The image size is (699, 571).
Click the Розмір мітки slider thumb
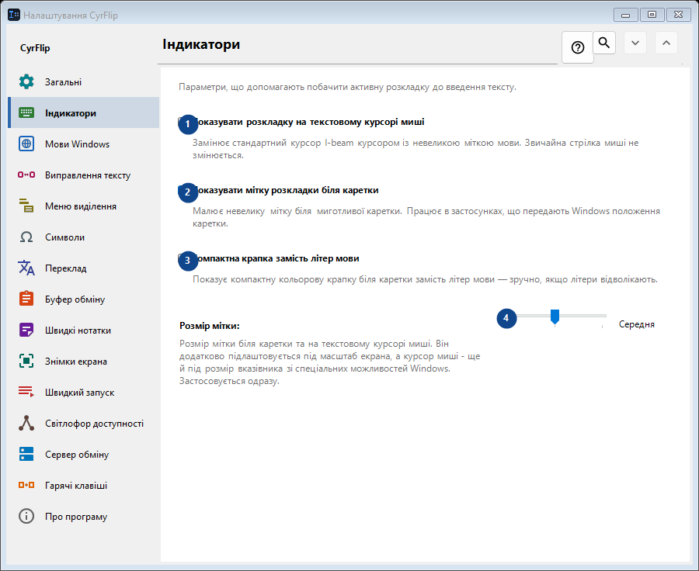coord(555,317)
